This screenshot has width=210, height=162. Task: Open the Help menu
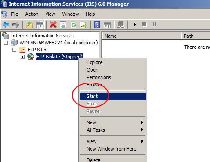coord(91,14)
